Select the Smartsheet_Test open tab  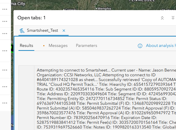coord(42,30)
